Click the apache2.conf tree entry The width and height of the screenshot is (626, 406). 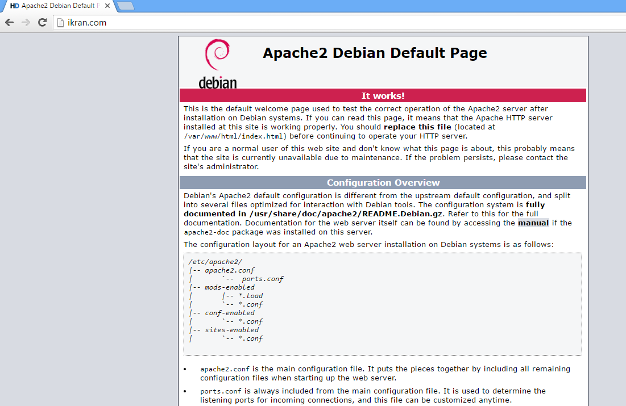tap(230, 270)
